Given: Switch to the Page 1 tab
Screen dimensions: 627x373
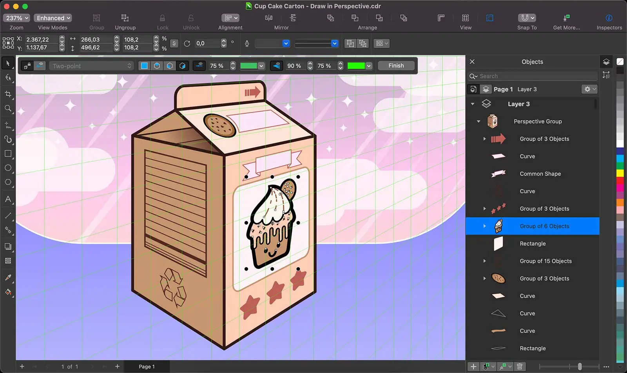Looking at the screenshot, I should click(x=147, y=366).
